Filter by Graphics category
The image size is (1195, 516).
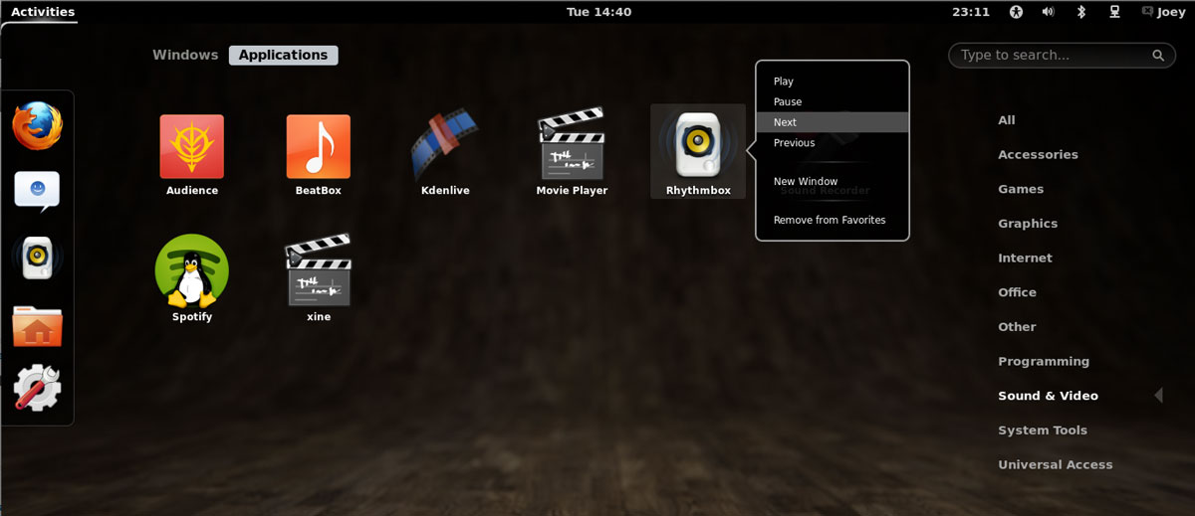1028,224
